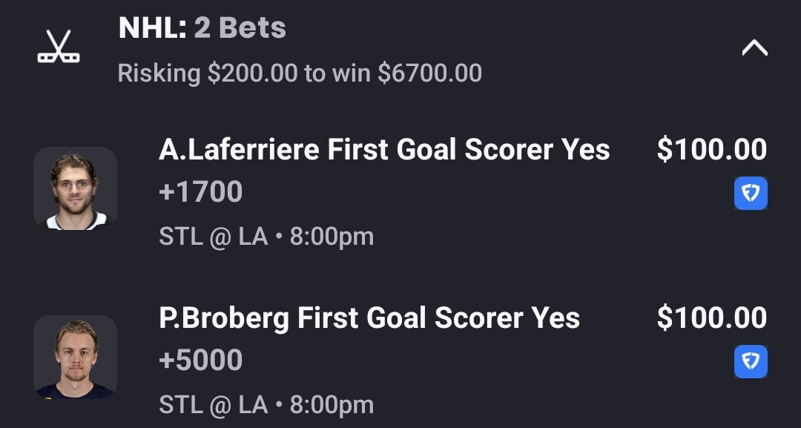Viewport: 801px width, 428px height.
Task: Select P.Broberg First Goal Scorer Yes bet
Action: [x=369, y=318]
